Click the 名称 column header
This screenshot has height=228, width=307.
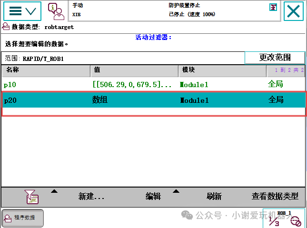(46, 71)
